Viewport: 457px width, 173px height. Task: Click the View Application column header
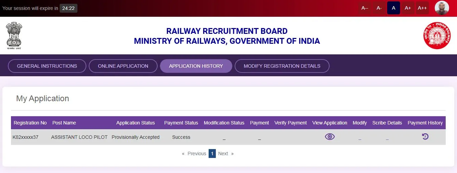tap(330, 123)
